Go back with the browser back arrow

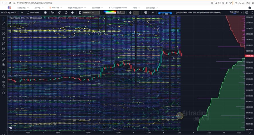pyautogui.click(x=3, y=3)
